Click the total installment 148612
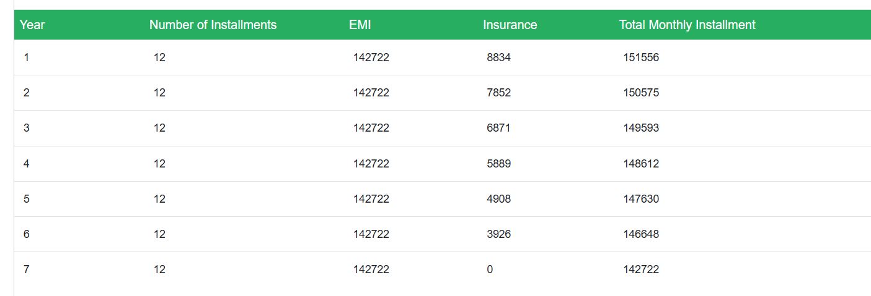Screen dimensions: 871x296 [641, 164]
